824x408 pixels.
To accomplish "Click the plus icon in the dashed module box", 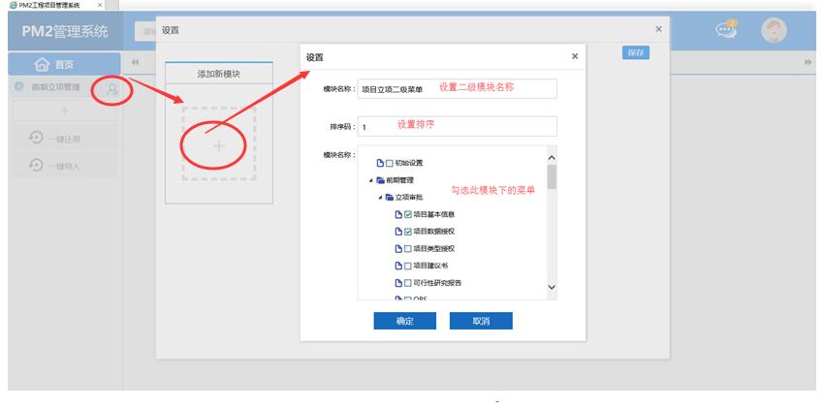I will [x=218, y=145].
